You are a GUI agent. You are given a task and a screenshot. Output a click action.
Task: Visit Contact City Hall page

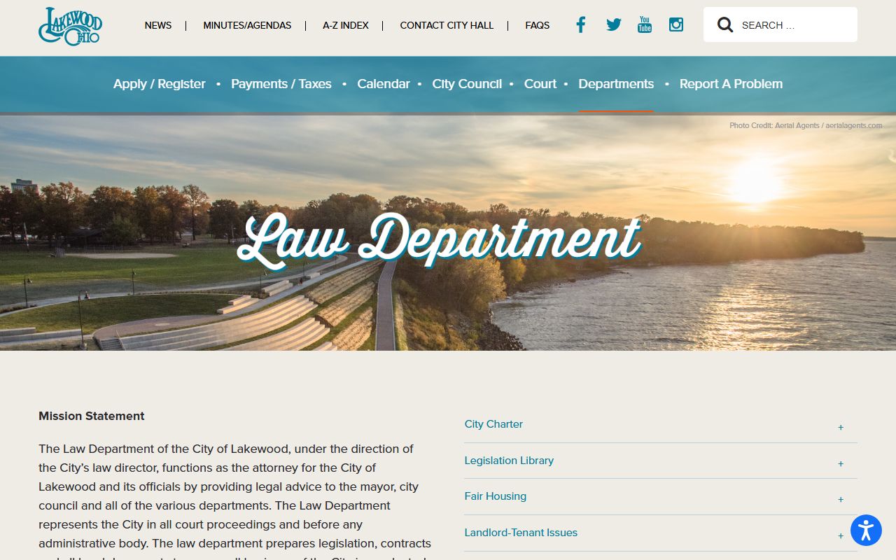coord(447,25)
